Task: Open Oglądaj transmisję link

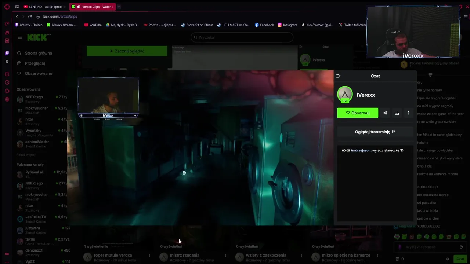Action: [375, 132]
